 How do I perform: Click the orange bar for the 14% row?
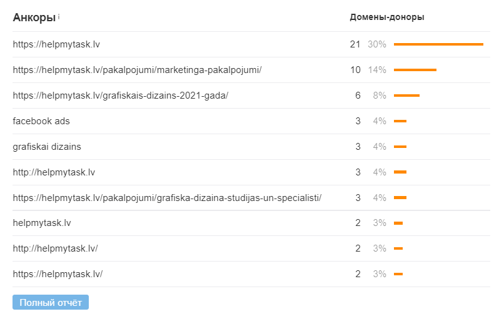[415, 70]
